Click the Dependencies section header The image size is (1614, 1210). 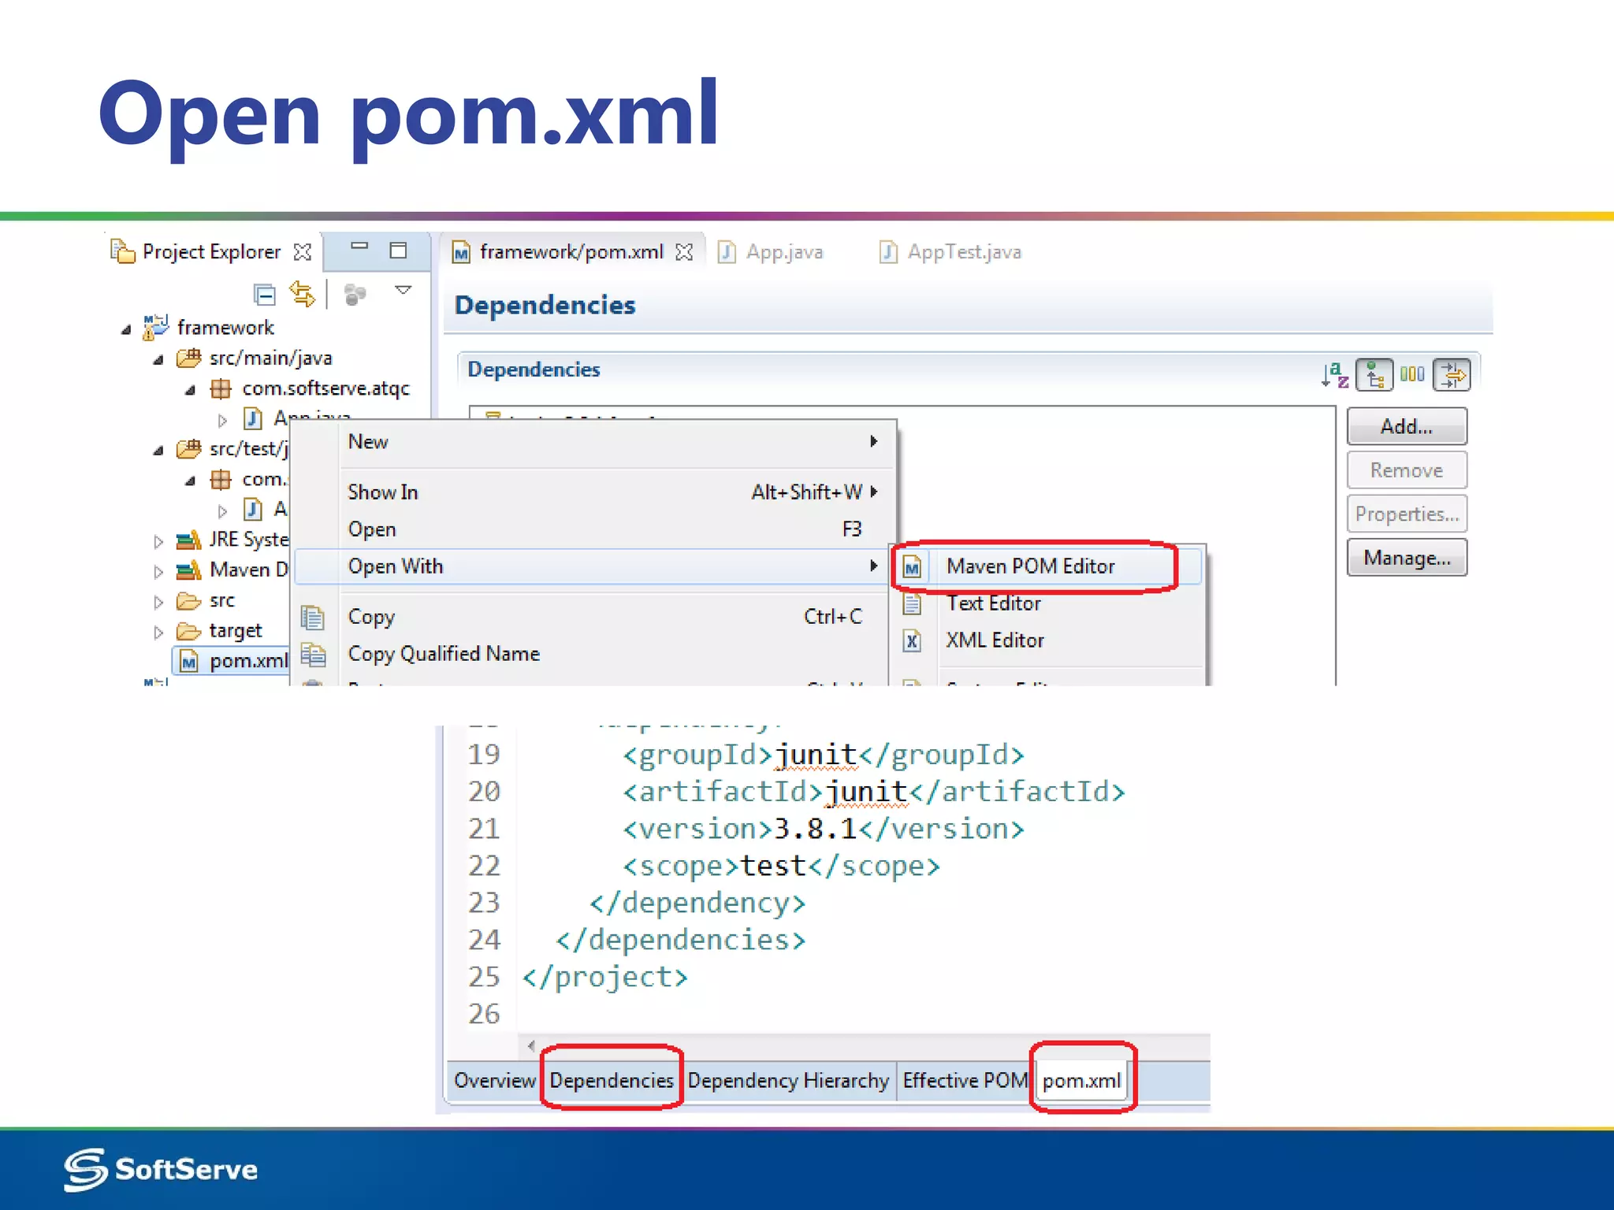[534, 369]
